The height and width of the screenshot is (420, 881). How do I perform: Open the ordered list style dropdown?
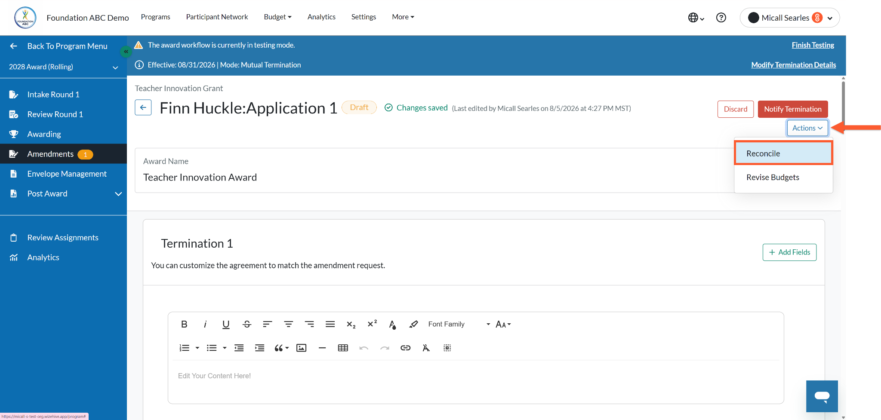[197, 348]
